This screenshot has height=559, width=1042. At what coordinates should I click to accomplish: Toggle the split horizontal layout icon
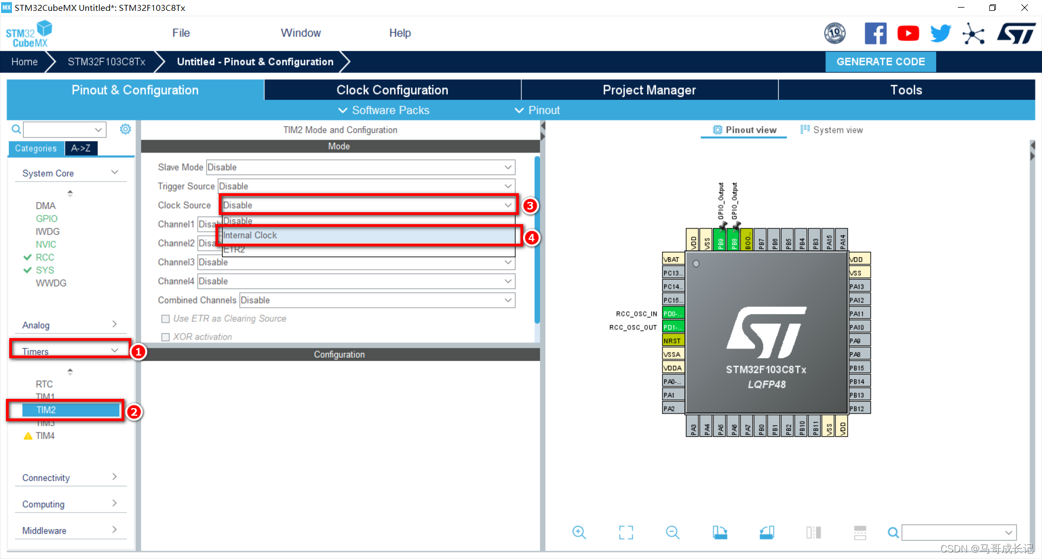(x=860, y=532)
